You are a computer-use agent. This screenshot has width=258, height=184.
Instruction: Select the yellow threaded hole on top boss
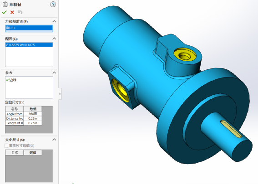point(185,55)
